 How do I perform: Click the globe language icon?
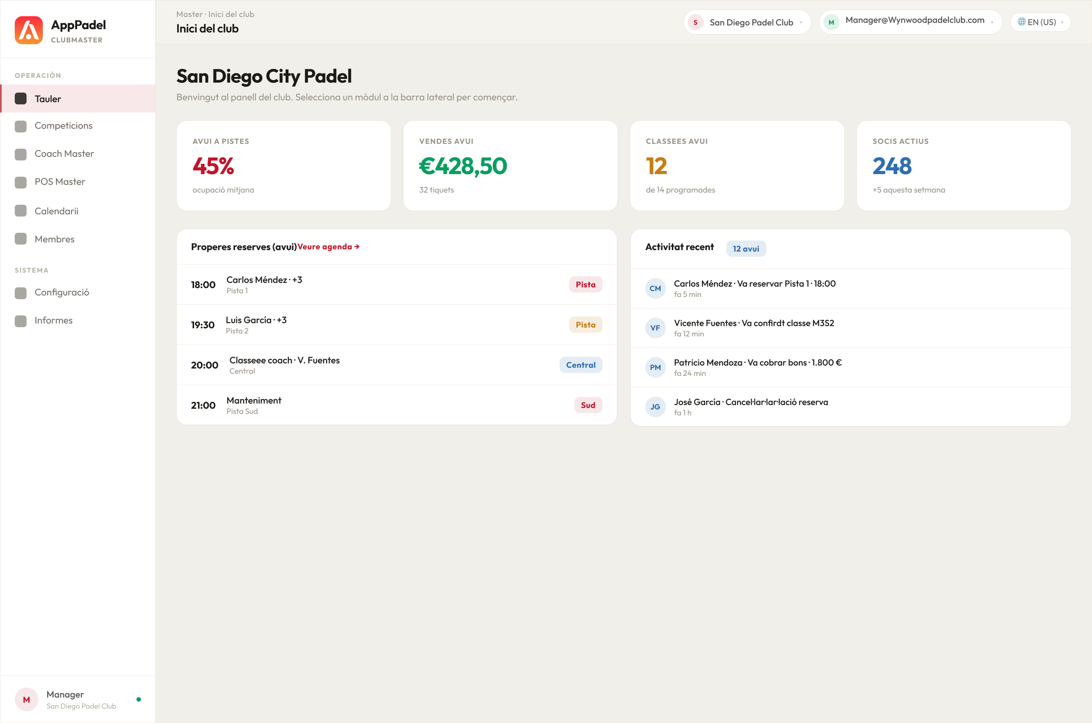point(1021,22)
